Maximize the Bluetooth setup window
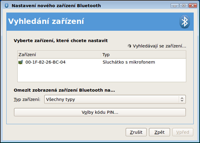The height and width of the screenshot is (143, 200). pos(184,6)
